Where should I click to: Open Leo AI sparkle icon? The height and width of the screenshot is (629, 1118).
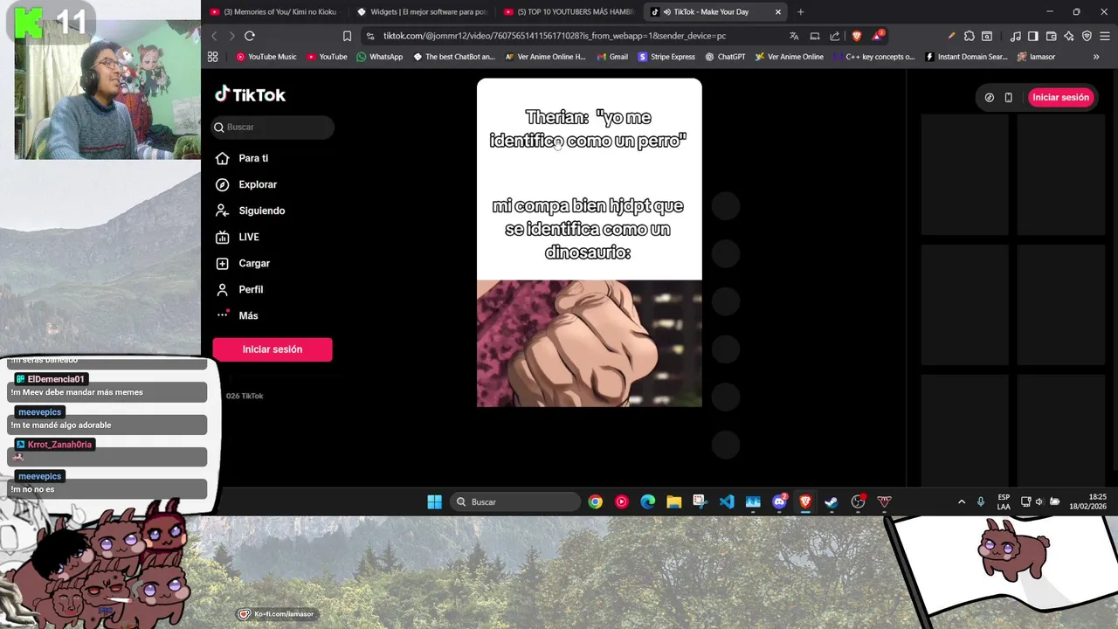pyautogui.click(x=1069, y=36)
